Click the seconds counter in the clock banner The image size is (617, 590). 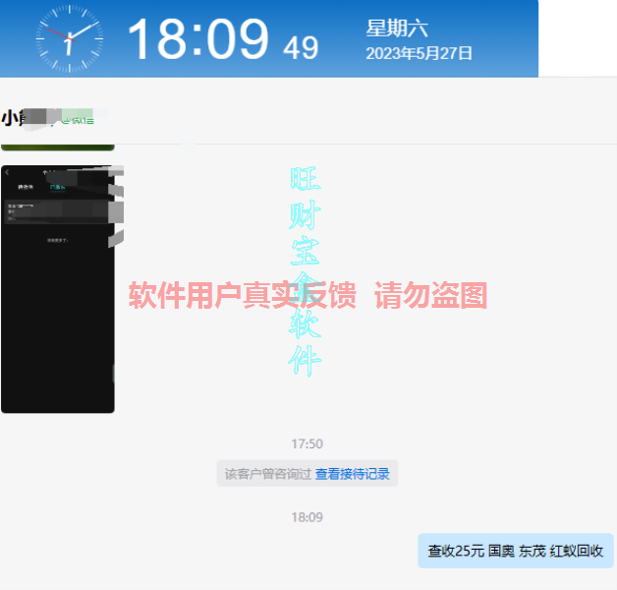click(x=301, y=46)
